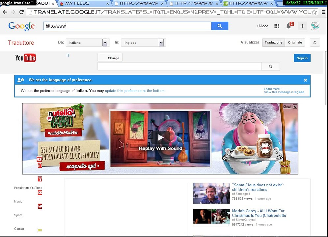Click View this message in Inglese
Screen dimensions: 328x237
pyautogui.click(x=284, y=92)
